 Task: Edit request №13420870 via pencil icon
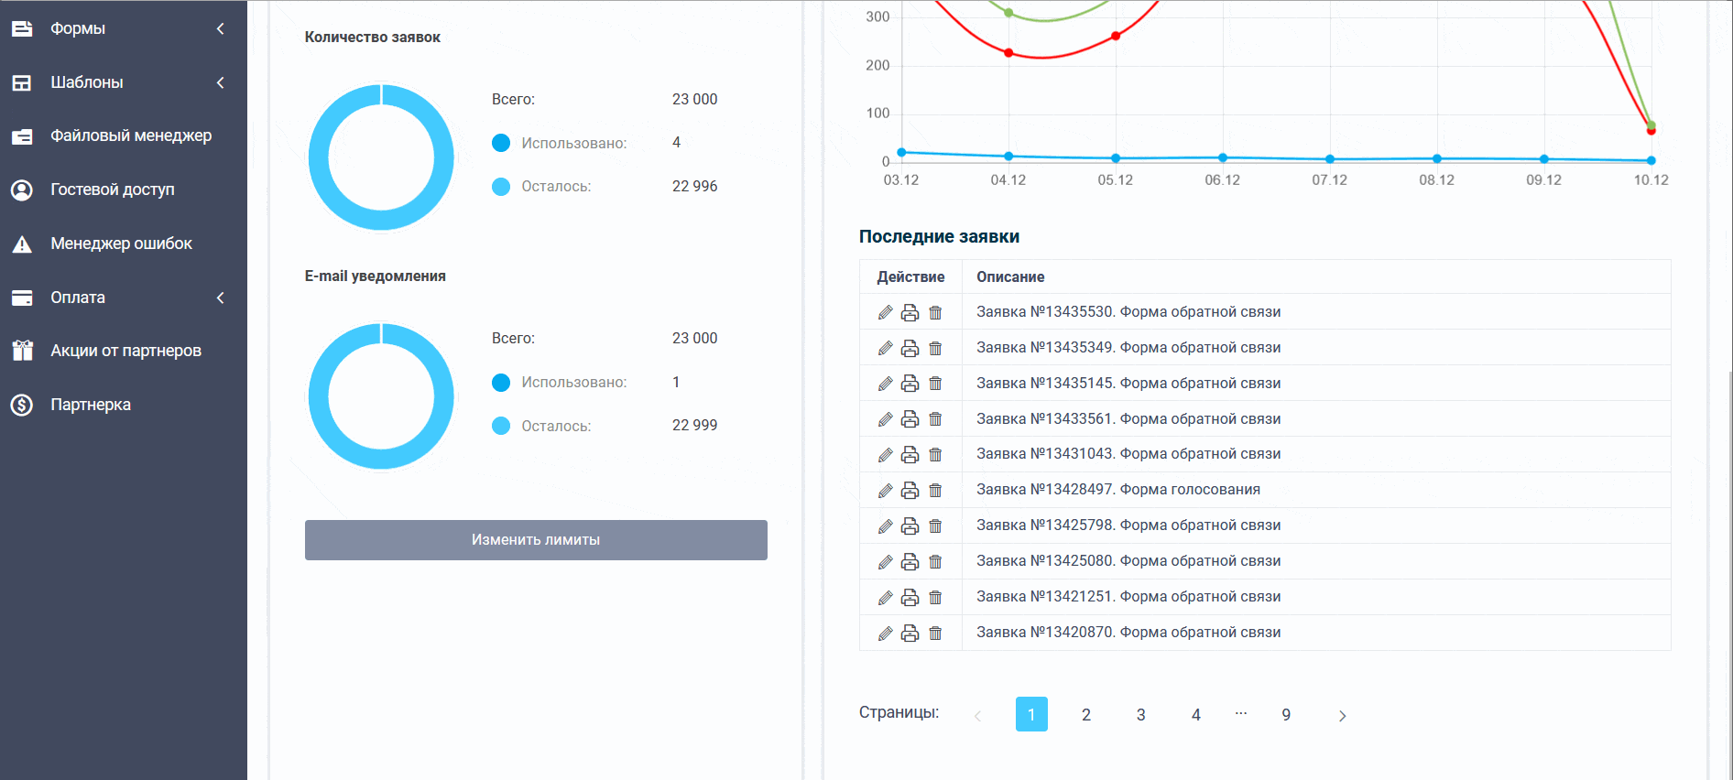click(885, 634)
